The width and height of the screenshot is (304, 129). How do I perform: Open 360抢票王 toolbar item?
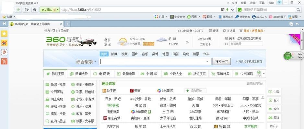pos(277,17)
